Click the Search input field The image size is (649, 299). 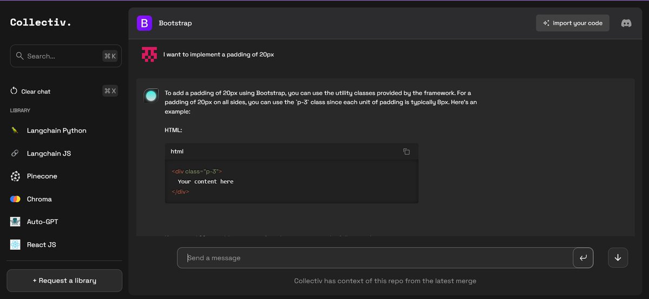pyautogui.click(x=65, y=56)
